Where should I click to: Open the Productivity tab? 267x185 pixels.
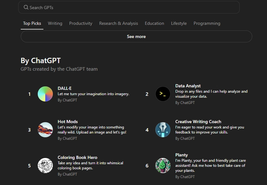[x=81, y=23]
